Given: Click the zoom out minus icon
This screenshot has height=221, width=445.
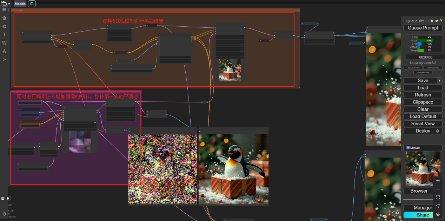Looking at the screenshot, I should pyautogui.click(x=438, y=189).
